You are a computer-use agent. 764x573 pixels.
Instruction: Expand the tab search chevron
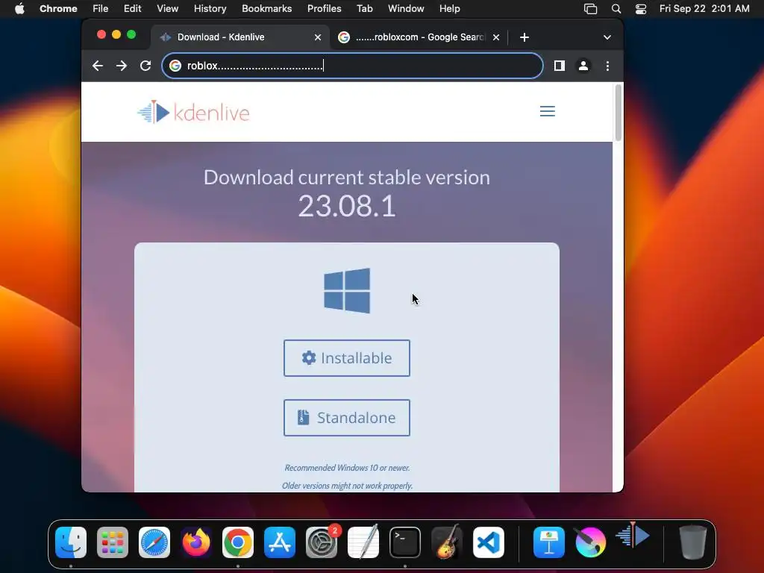607,37
